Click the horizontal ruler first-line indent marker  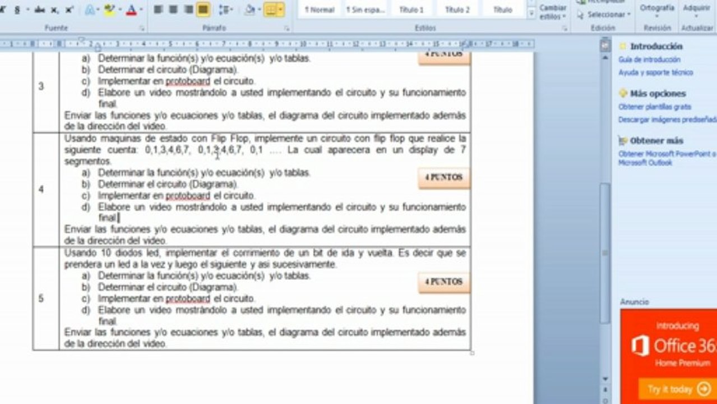point(82,40)
